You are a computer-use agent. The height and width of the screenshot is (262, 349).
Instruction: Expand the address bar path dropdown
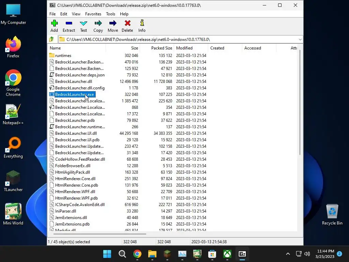coord(300,40)
